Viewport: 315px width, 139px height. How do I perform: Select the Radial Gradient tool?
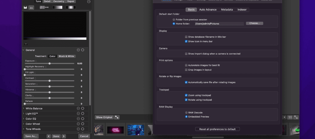[71, 7]
